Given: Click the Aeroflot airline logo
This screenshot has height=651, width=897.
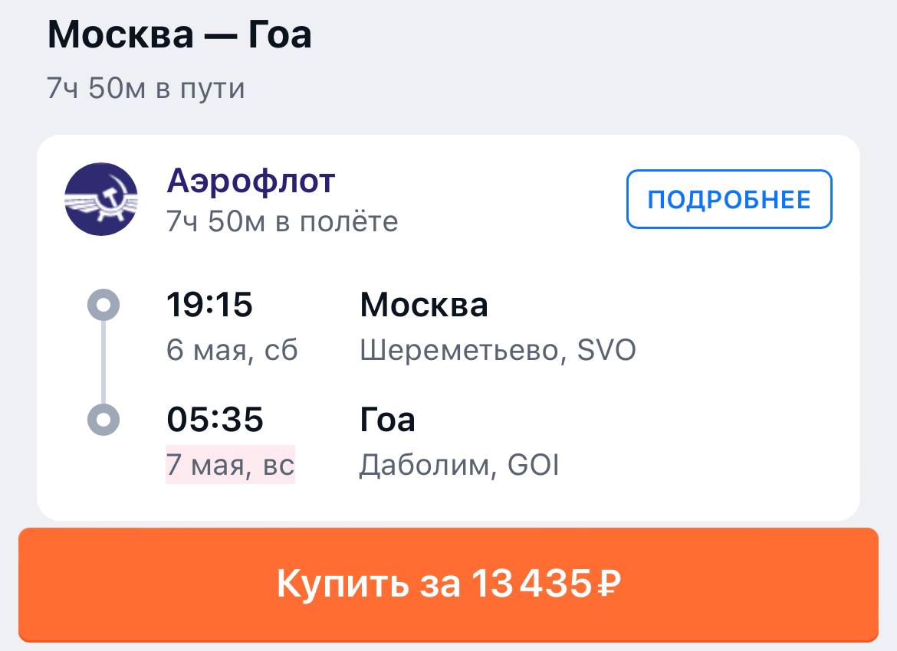Looking at the screenshot, I should [101, 199].
